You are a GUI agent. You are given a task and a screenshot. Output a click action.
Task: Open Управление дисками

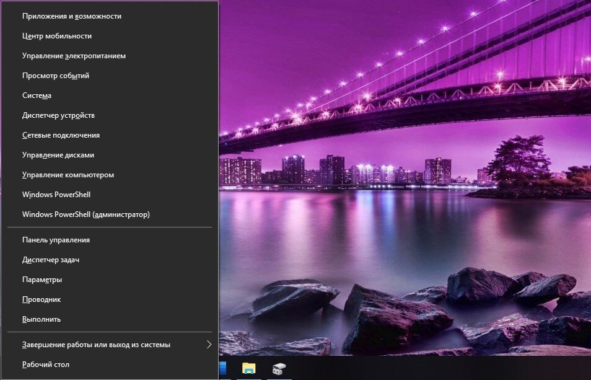coord(109,155)
